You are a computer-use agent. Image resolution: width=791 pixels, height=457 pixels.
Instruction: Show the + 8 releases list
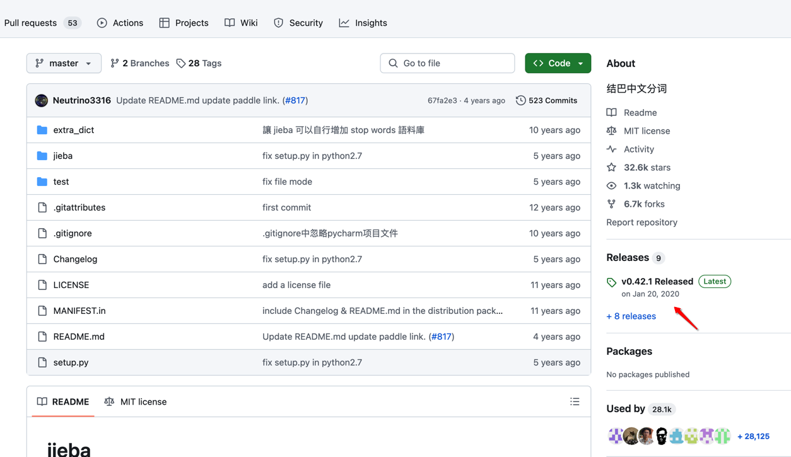click(631, 316)
